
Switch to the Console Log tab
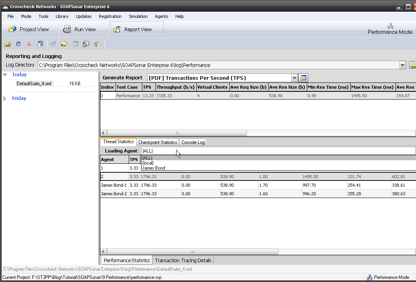pos(193,142)
